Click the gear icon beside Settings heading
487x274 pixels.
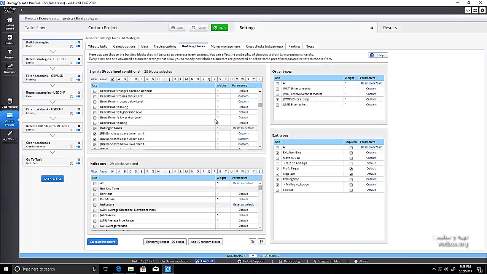tap(372, 28)
